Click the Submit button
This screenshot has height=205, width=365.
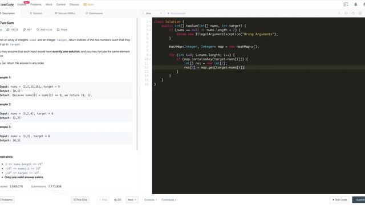pos(359,200)
